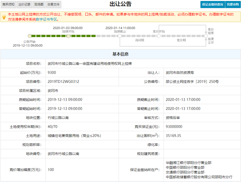The height and width of the screenshot is (182, 241).
Task: Click the date 2020-01-14 11:00:00 above timeline
Action: 120,28
